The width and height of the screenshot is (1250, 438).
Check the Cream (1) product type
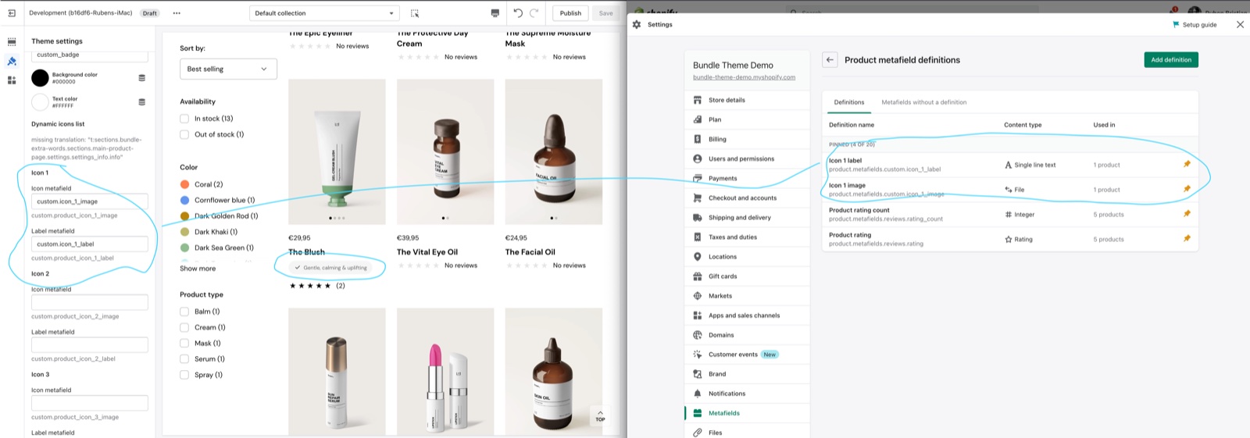(x=184, y=327)
